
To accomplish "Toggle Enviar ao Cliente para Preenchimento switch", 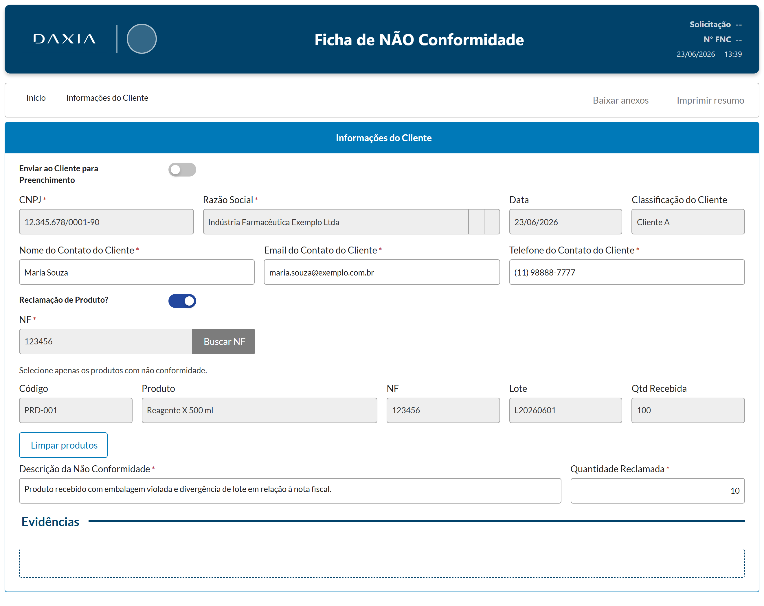I will click(182, 169).
